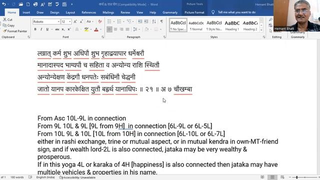This screenshot has height=180, width=320.
Task: Click the English (India) language button
Action: [45, 177]
